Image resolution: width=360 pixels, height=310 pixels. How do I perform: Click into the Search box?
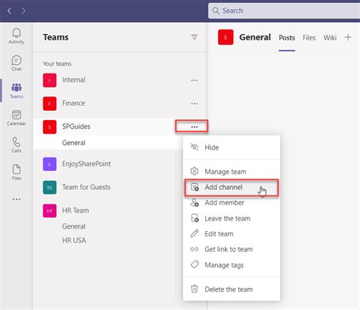[x=284, y=11]
